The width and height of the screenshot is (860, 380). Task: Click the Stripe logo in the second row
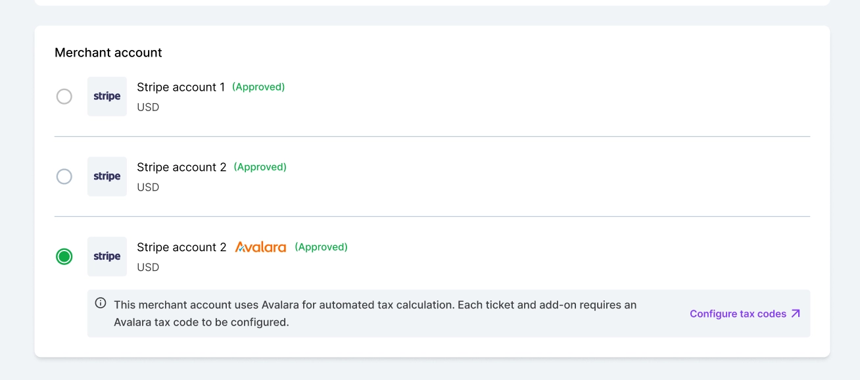point(107,176)
